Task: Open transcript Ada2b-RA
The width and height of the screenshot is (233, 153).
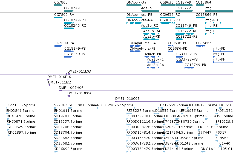Action: click(151, 34)
